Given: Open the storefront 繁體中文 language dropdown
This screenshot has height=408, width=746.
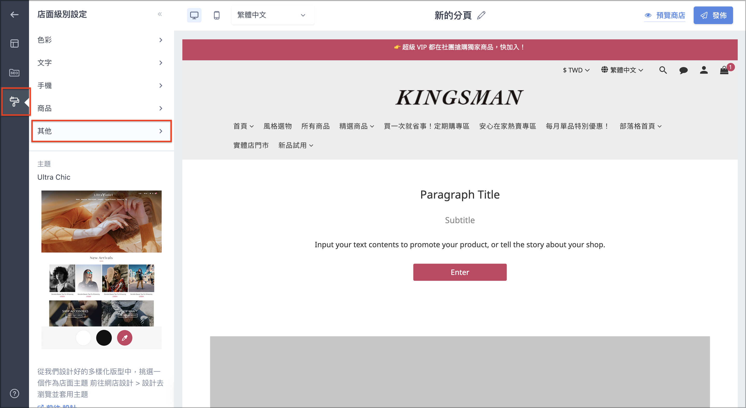Looking at the screenshot, I should click(622, 70).
